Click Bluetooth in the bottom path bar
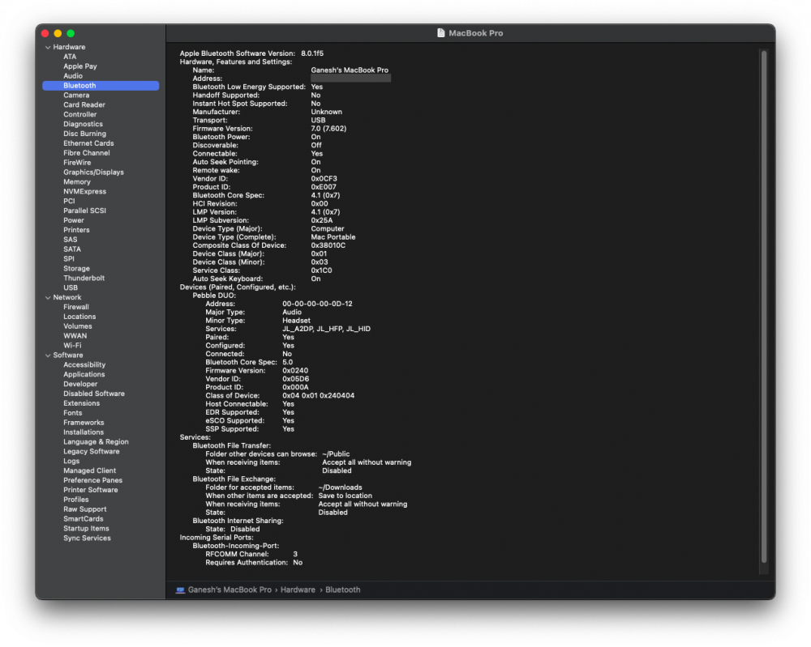The width and height of the screenshot is (811, 647). click(x=343, y=590)
